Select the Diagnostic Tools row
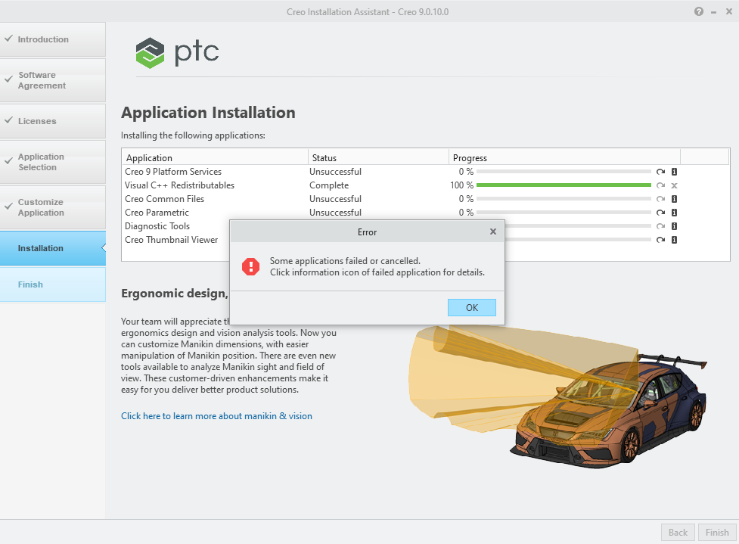Screen dimensions: 739x544 pyautogui.click(x=175, y=226)
